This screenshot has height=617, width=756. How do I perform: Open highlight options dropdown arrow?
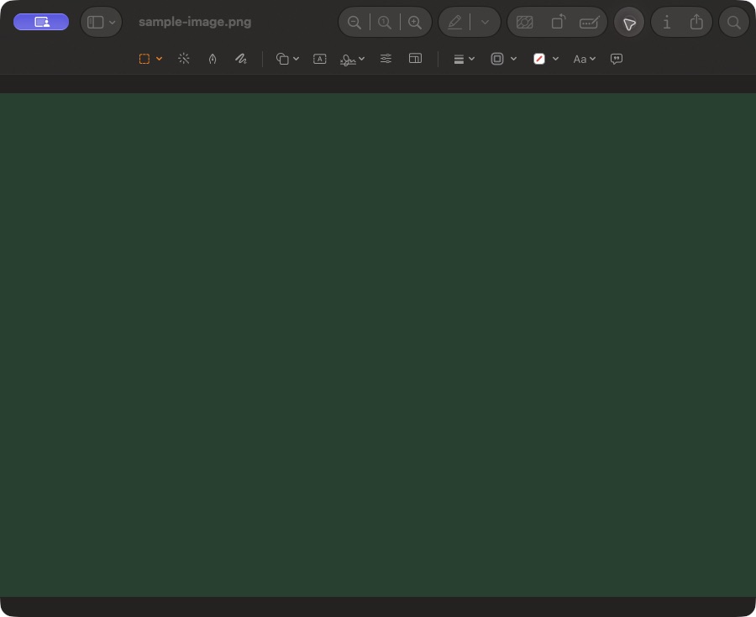(x=485, y=22)
